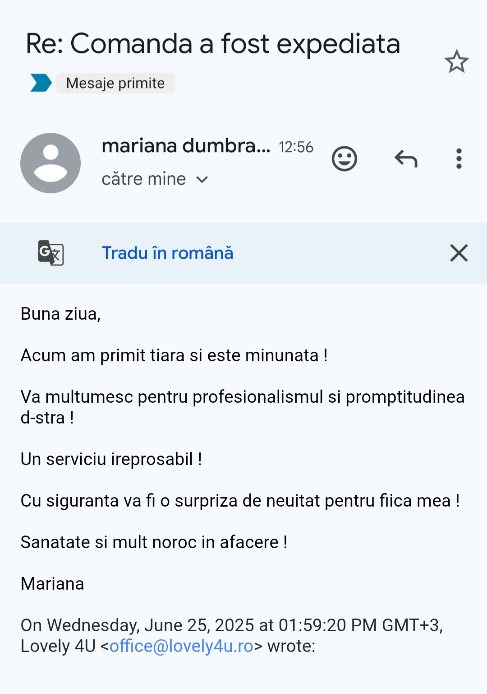Open office@lovely4u.ro email link
Screen dimensions: 487x694
[181, 646]
